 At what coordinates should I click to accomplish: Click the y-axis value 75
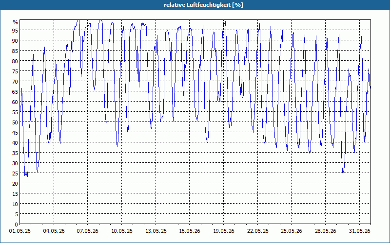click(x=15, y=71)
